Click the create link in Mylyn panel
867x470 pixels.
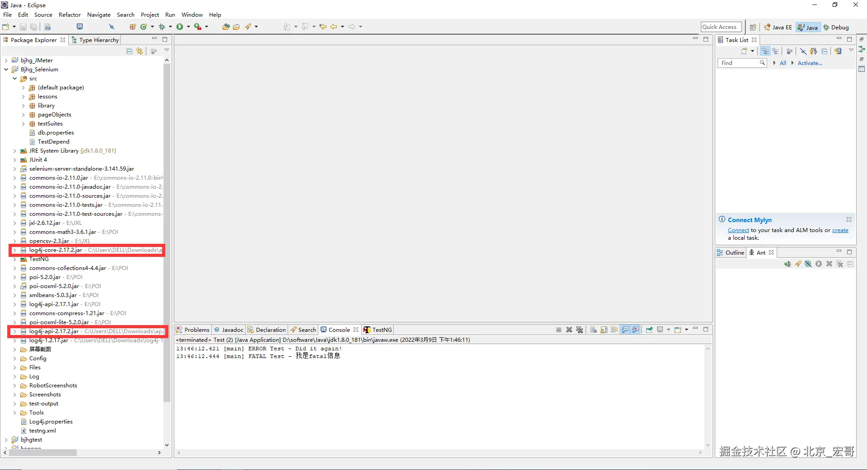(x=840, y=230)
